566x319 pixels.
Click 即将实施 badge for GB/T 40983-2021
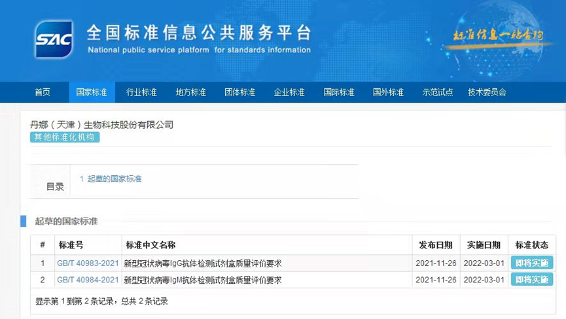click(x=531, y=263)
